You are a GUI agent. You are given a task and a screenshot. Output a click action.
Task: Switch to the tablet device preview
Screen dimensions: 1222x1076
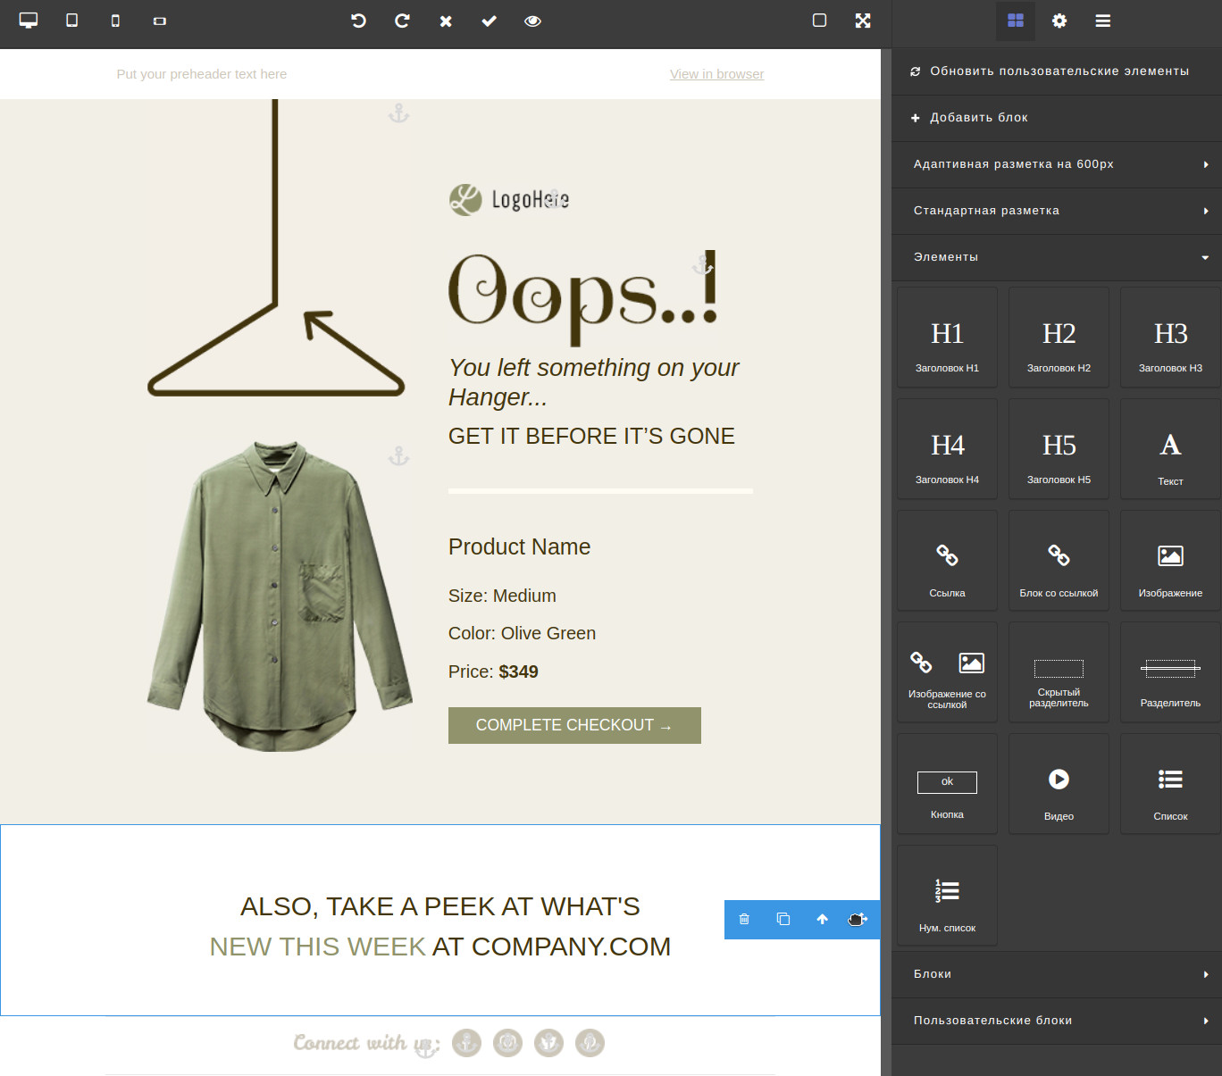tap(72, 21)
